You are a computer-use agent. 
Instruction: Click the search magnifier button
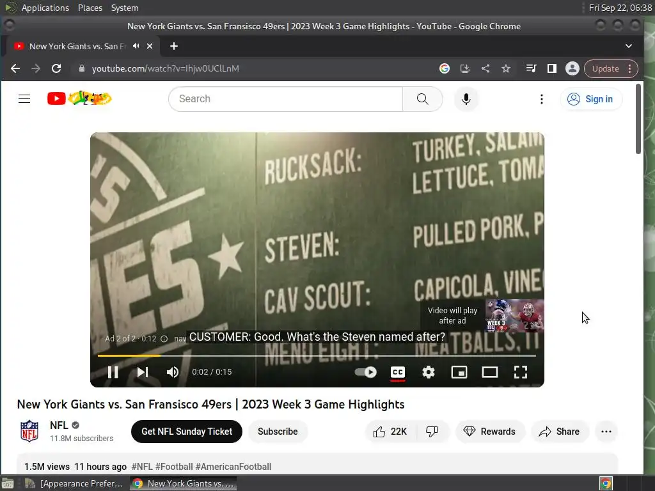pos(422,99)
